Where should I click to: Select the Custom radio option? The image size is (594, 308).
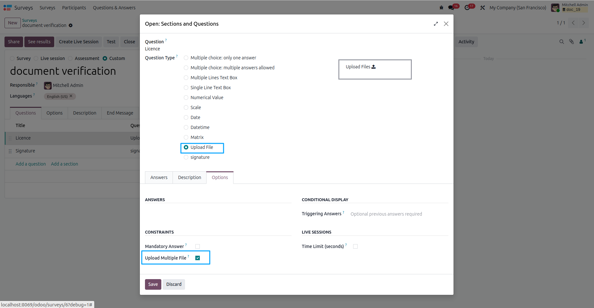[105, 58]
